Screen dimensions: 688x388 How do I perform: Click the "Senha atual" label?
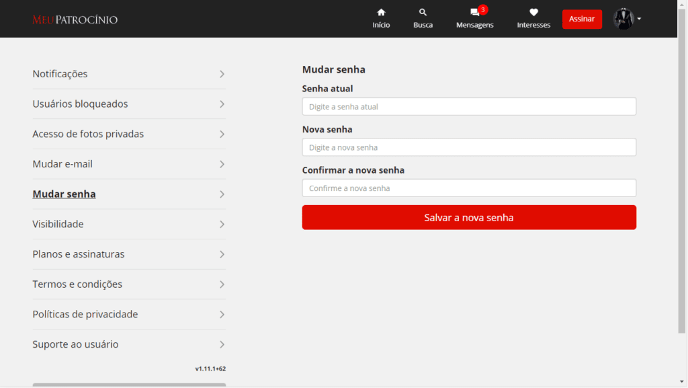327,89
